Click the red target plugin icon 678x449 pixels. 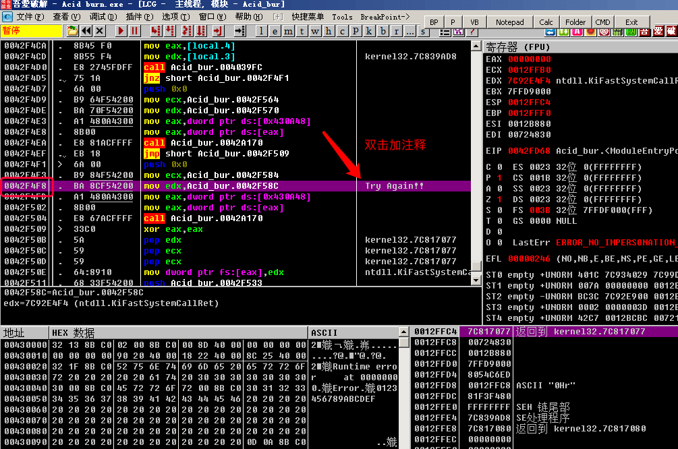pos(604,32)
